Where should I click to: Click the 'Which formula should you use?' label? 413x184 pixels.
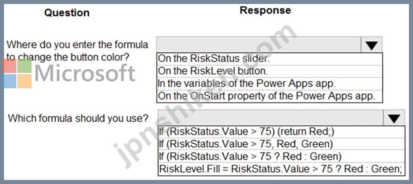point(78,119)
